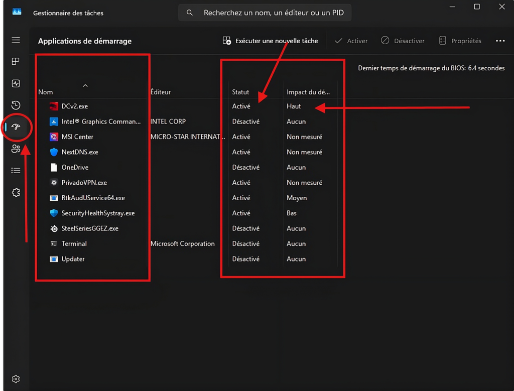514x391 pixels.
Task: Click the search magnifier icon
Action: coord(189,13)
